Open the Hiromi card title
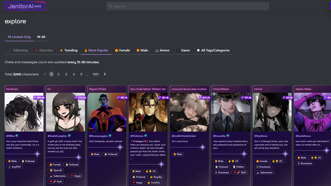 259,89
